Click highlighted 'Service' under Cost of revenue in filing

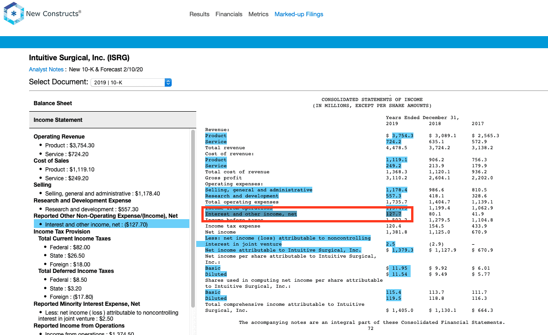click(216, 166)
